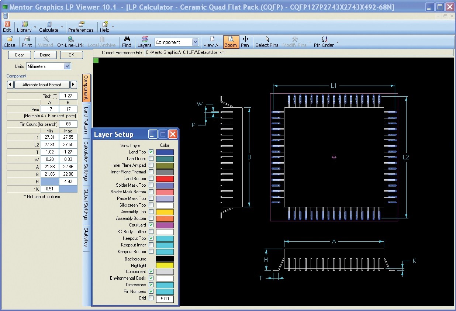
Task: Click the Courtyard purple color swatch
Action: 165,225
